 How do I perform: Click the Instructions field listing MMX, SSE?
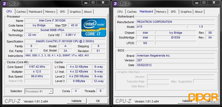[65, 55]
